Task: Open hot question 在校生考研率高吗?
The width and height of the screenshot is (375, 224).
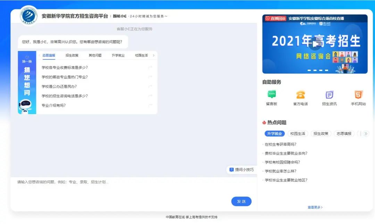Action: pos(281,144)
